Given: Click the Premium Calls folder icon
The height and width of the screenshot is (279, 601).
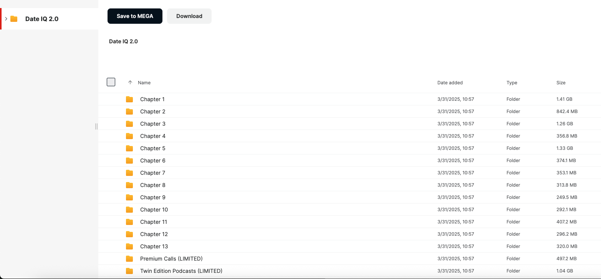Looking at the screenshot, I should [x=129, y=259].
